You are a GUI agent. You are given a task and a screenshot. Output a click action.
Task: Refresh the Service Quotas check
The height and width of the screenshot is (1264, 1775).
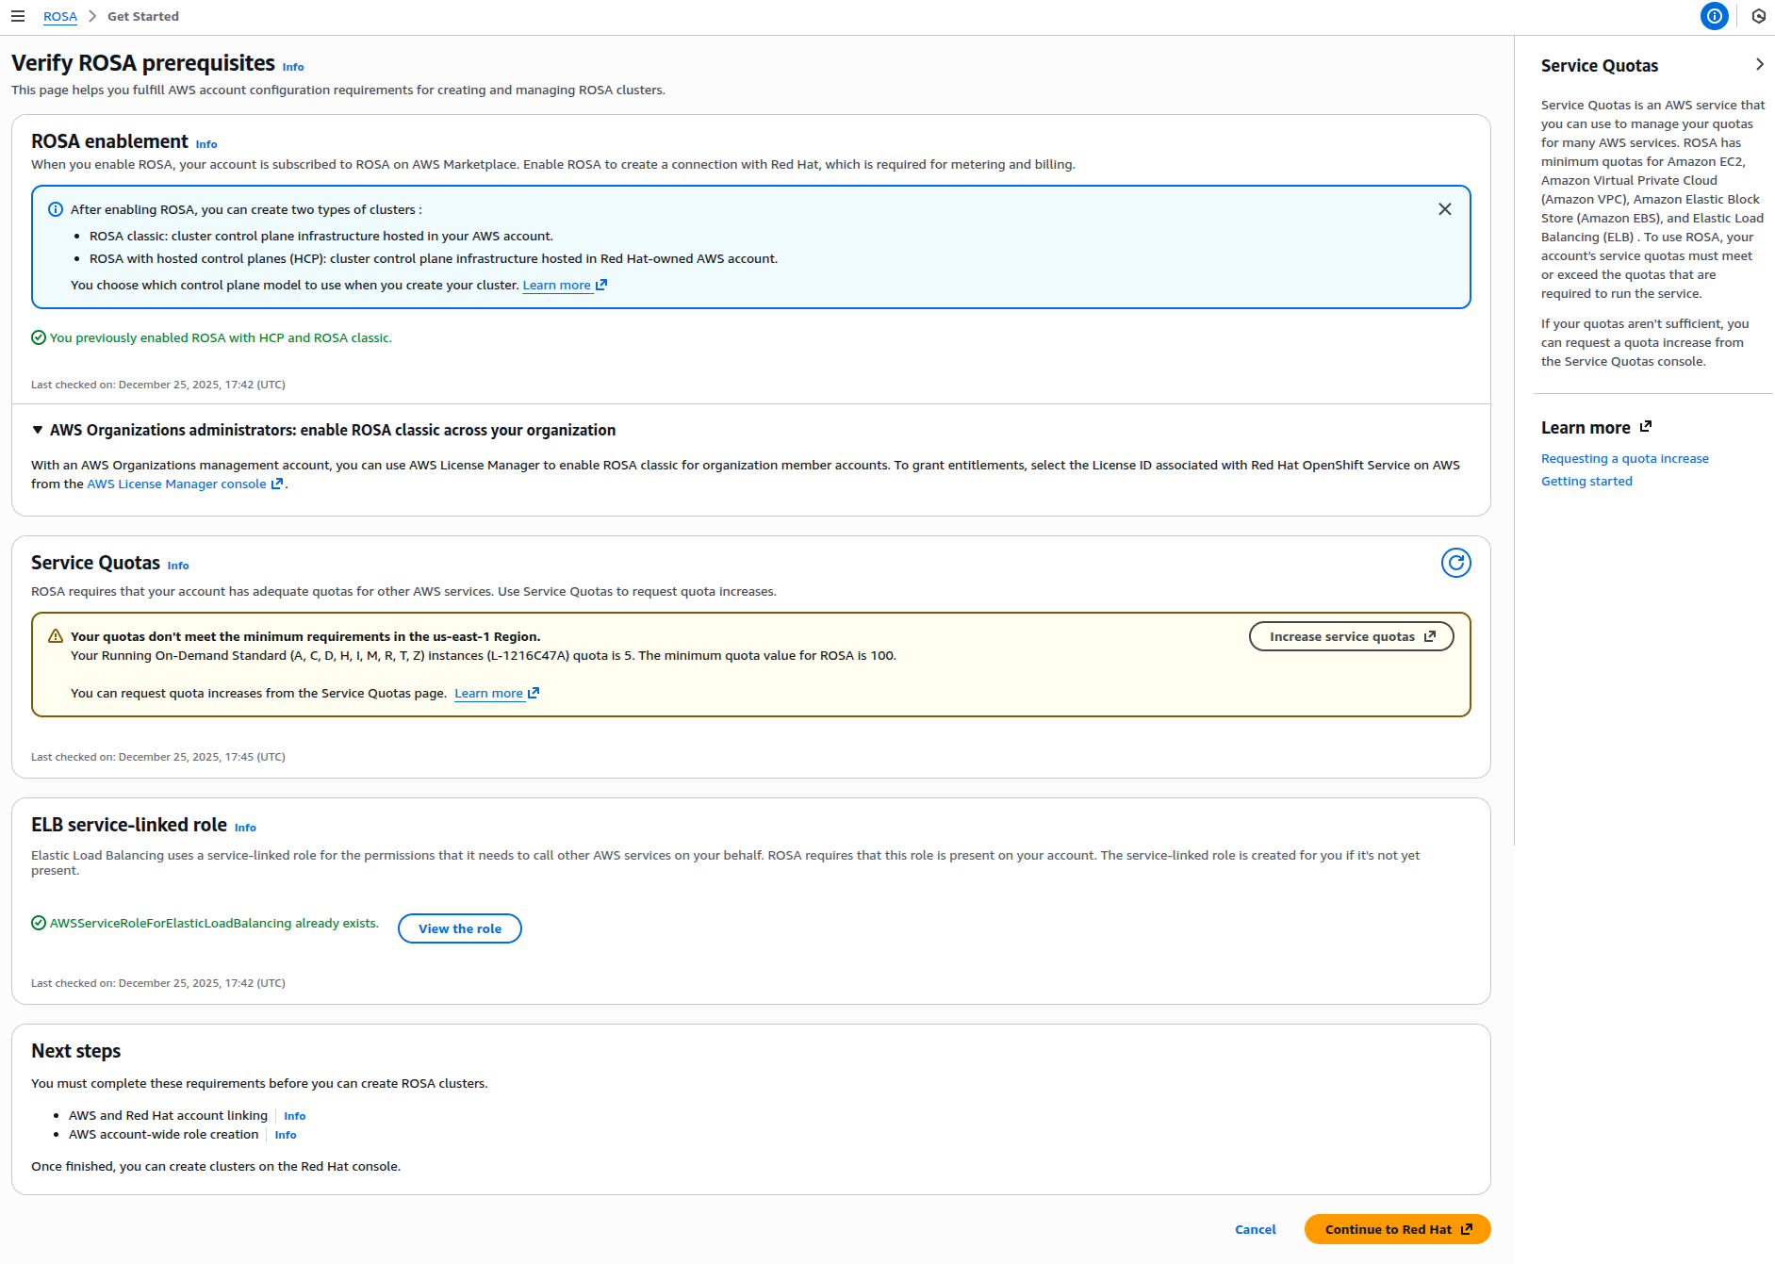tap(1455, 563)
